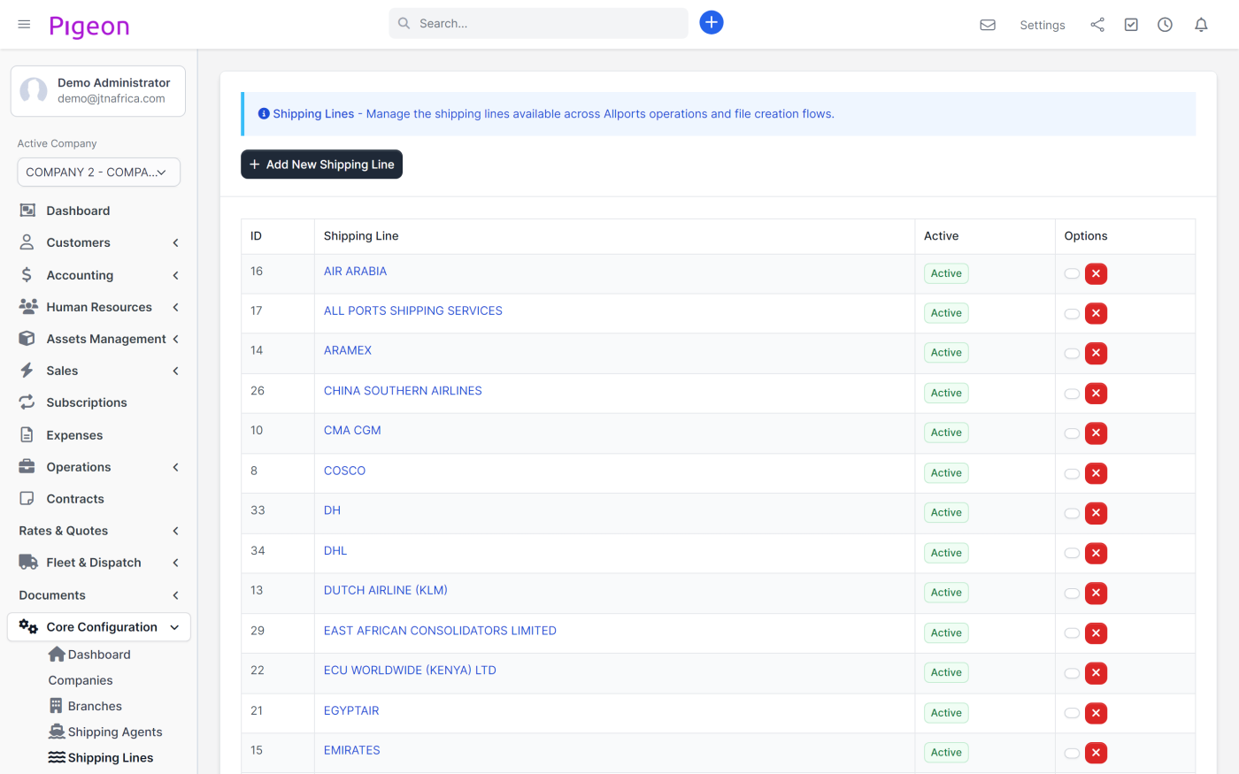Toggle active switch for DHL

click(x=1072, y=553)
